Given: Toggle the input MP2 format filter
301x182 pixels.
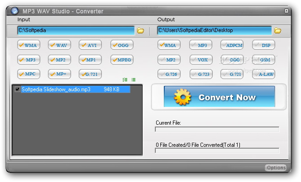Looking at the screenshot, I should tap(59, 60).
